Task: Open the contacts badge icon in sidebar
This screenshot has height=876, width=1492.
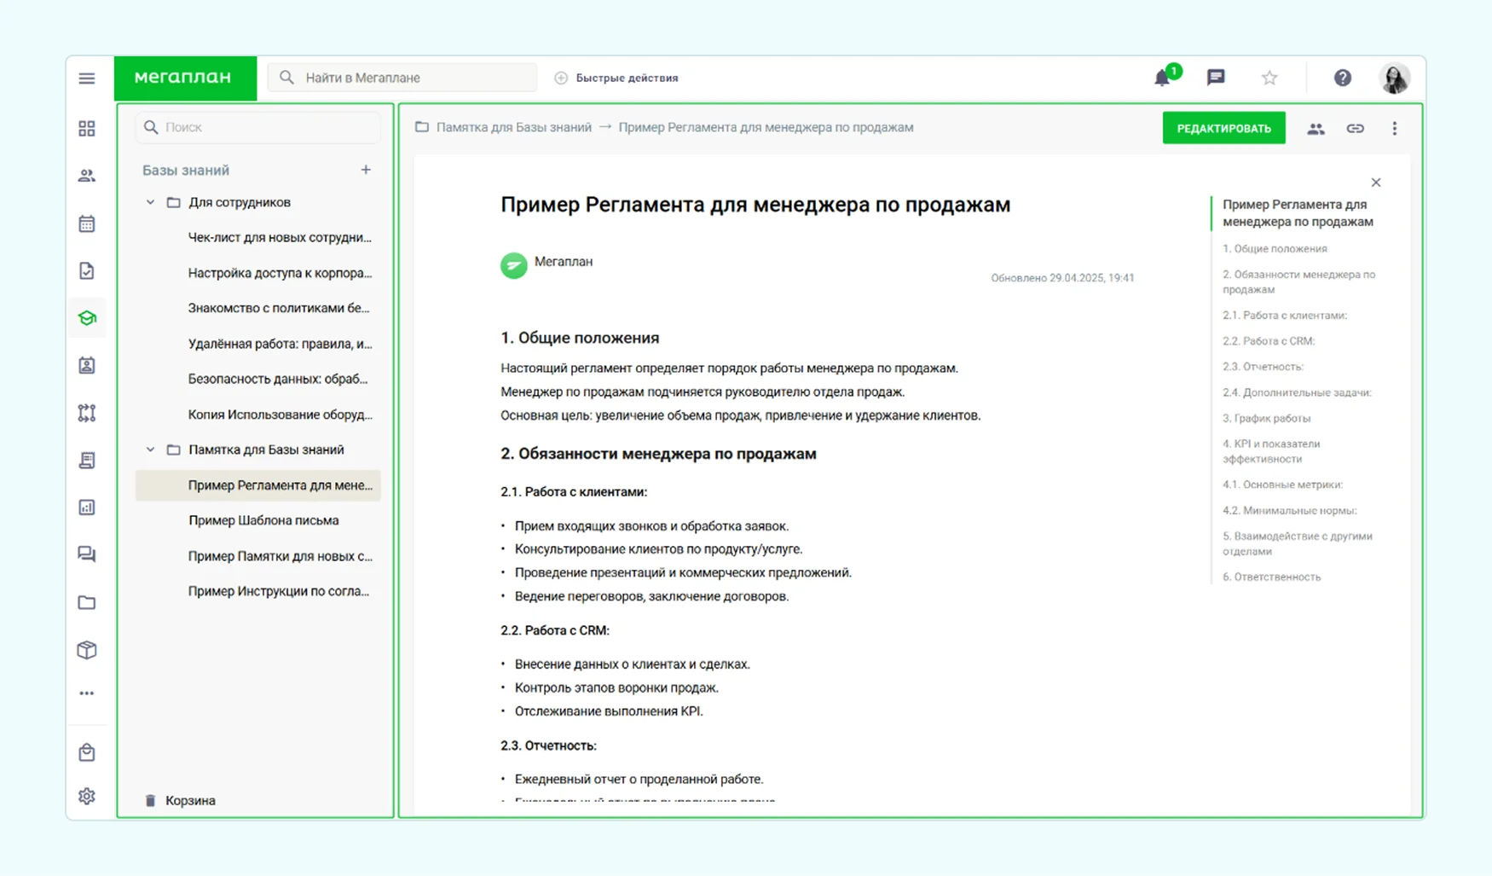Action: pos(87,366)
